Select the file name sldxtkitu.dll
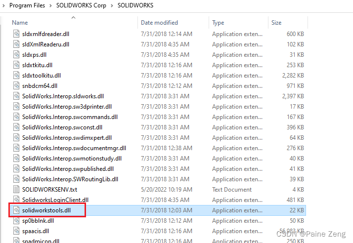Screen dimensions: 353x243 pyautogui.click(x=37, y=65)
